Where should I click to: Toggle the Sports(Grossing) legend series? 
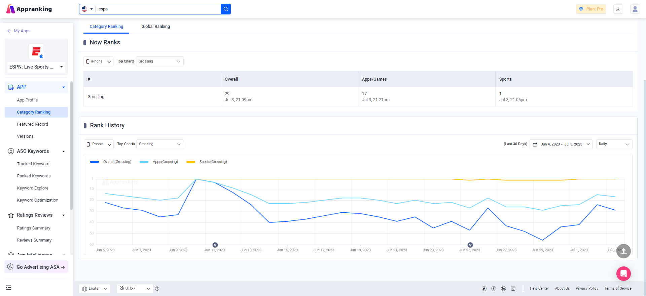[207, 162]
